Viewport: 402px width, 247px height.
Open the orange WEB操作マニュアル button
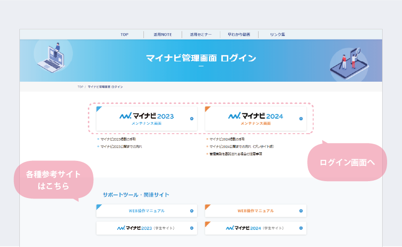click(x=256, y=211)
